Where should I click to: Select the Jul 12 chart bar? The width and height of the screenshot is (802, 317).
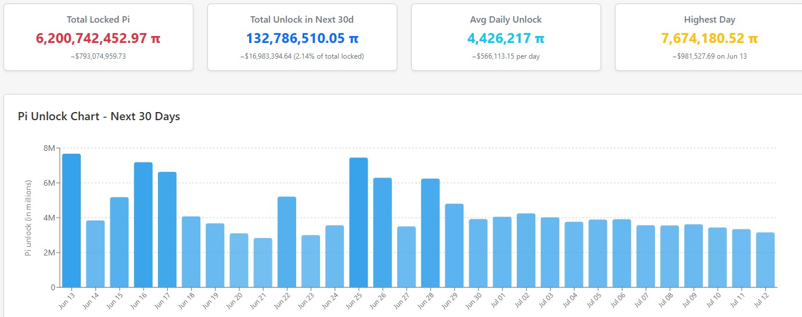[x=765, y=260]
